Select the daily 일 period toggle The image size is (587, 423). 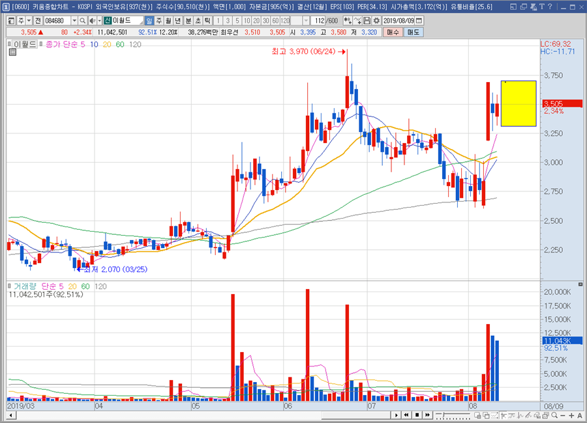coord(149,21)
